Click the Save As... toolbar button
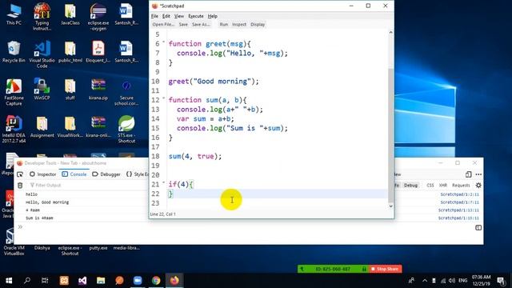This screenshot has width=512, height=288. click(201, 25)
